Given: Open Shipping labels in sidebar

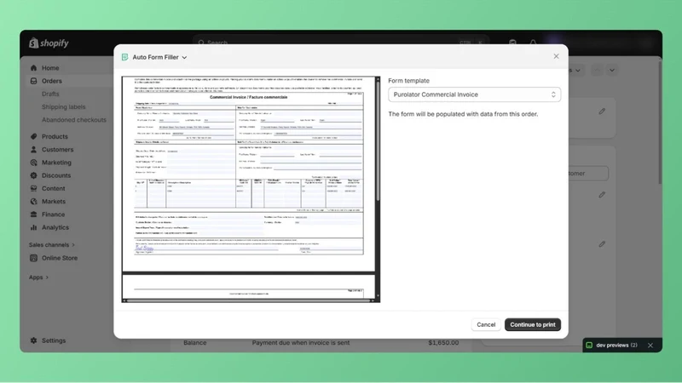Looking at the screenshot, I should [x=63, y=107].
